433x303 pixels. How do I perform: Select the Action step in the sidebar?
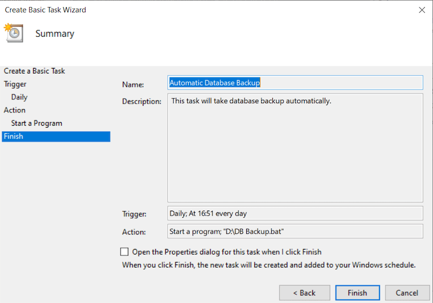pyautogui.click(x=15, y=110)
